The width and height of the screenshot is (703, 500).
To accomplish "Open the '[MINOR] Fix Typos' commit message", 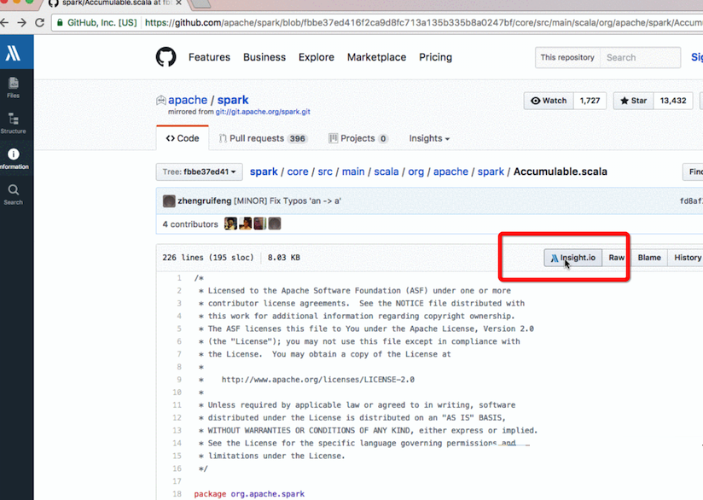I will [287, 201].
